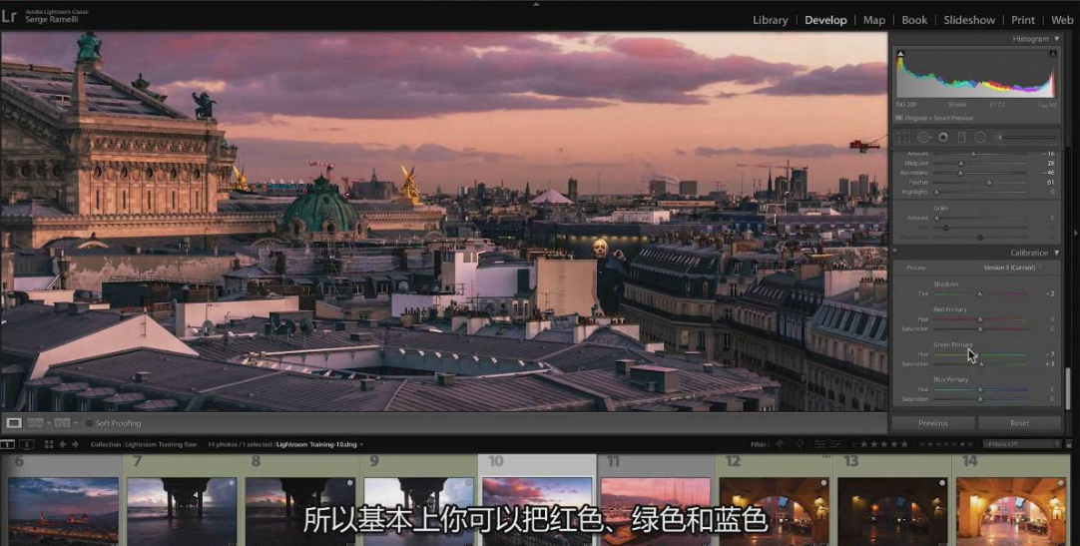The height and width of the screenshot is (546, 1080).
Task: Toggle highlight clipping indicator in histogram
Action: [1052, 54]
